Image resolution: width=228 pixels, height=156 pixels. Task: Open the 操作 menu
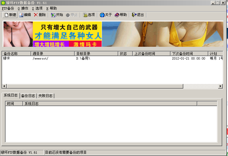point(23,8)
